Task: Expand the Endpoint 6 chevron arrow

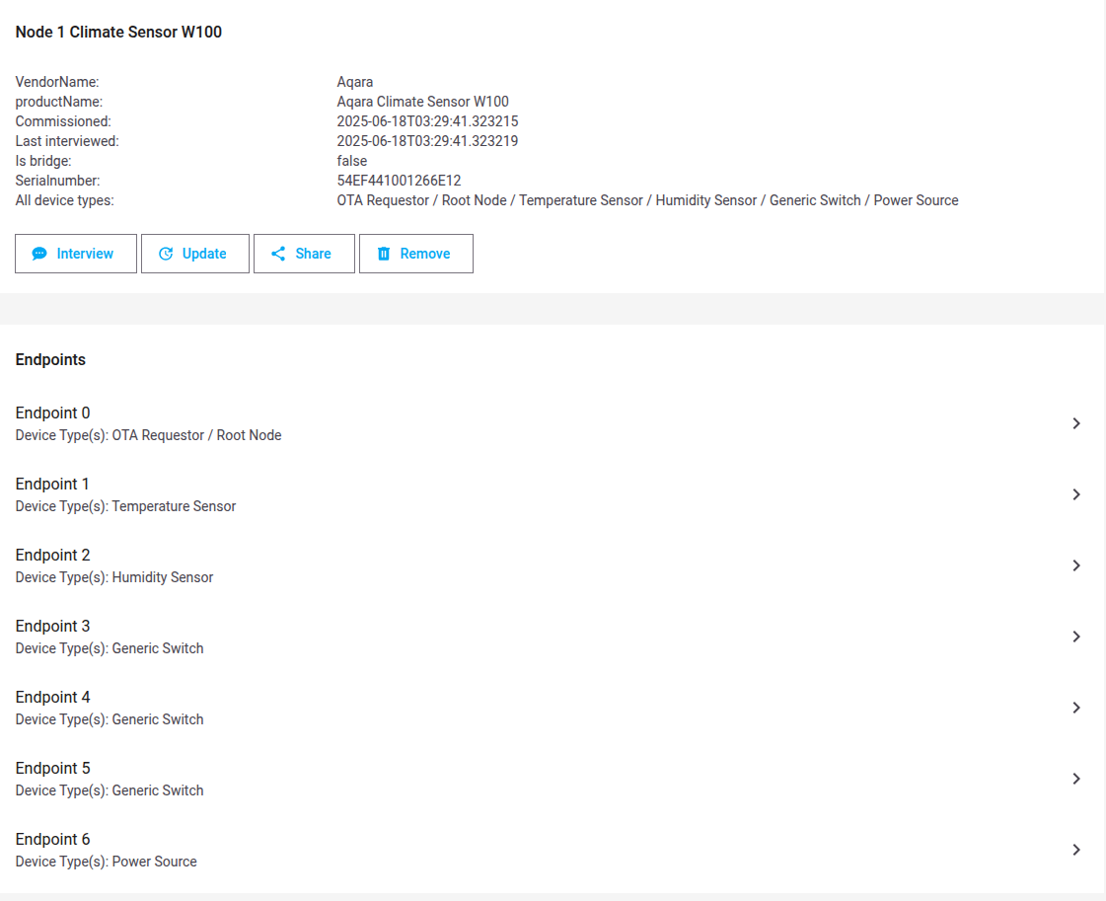Action: [1076, 850]
